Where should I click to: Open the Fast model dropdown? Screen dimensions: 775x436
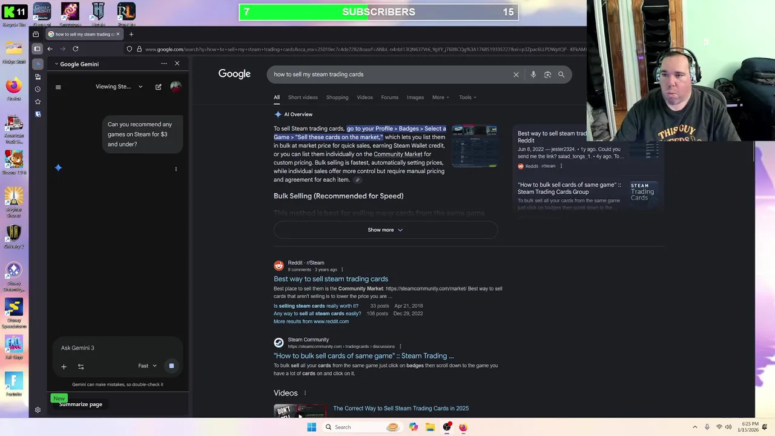(147, 366)
